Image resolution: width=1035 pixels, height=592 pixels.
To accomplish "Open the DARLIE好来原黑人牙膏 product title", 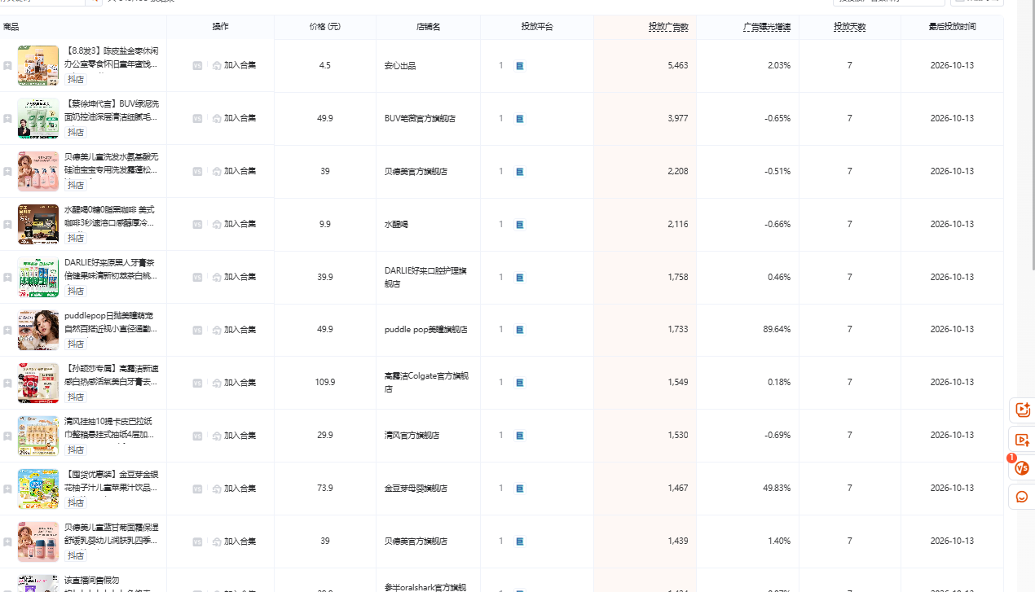I will click(x=112, y=270).
